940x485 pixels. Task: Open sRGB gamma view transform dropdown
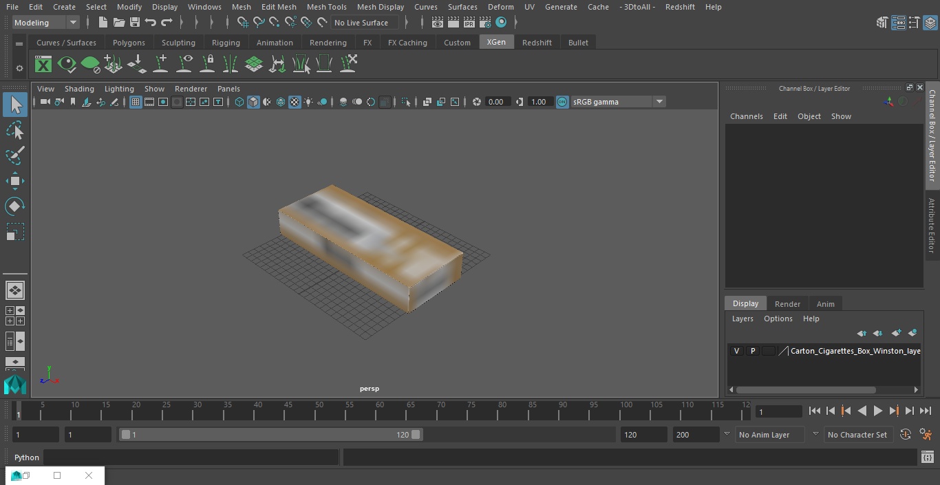coord(618,102)
